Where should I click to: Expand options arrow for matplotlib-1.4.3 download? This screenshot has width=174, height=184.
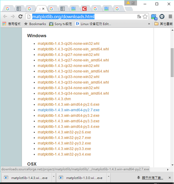54,176
